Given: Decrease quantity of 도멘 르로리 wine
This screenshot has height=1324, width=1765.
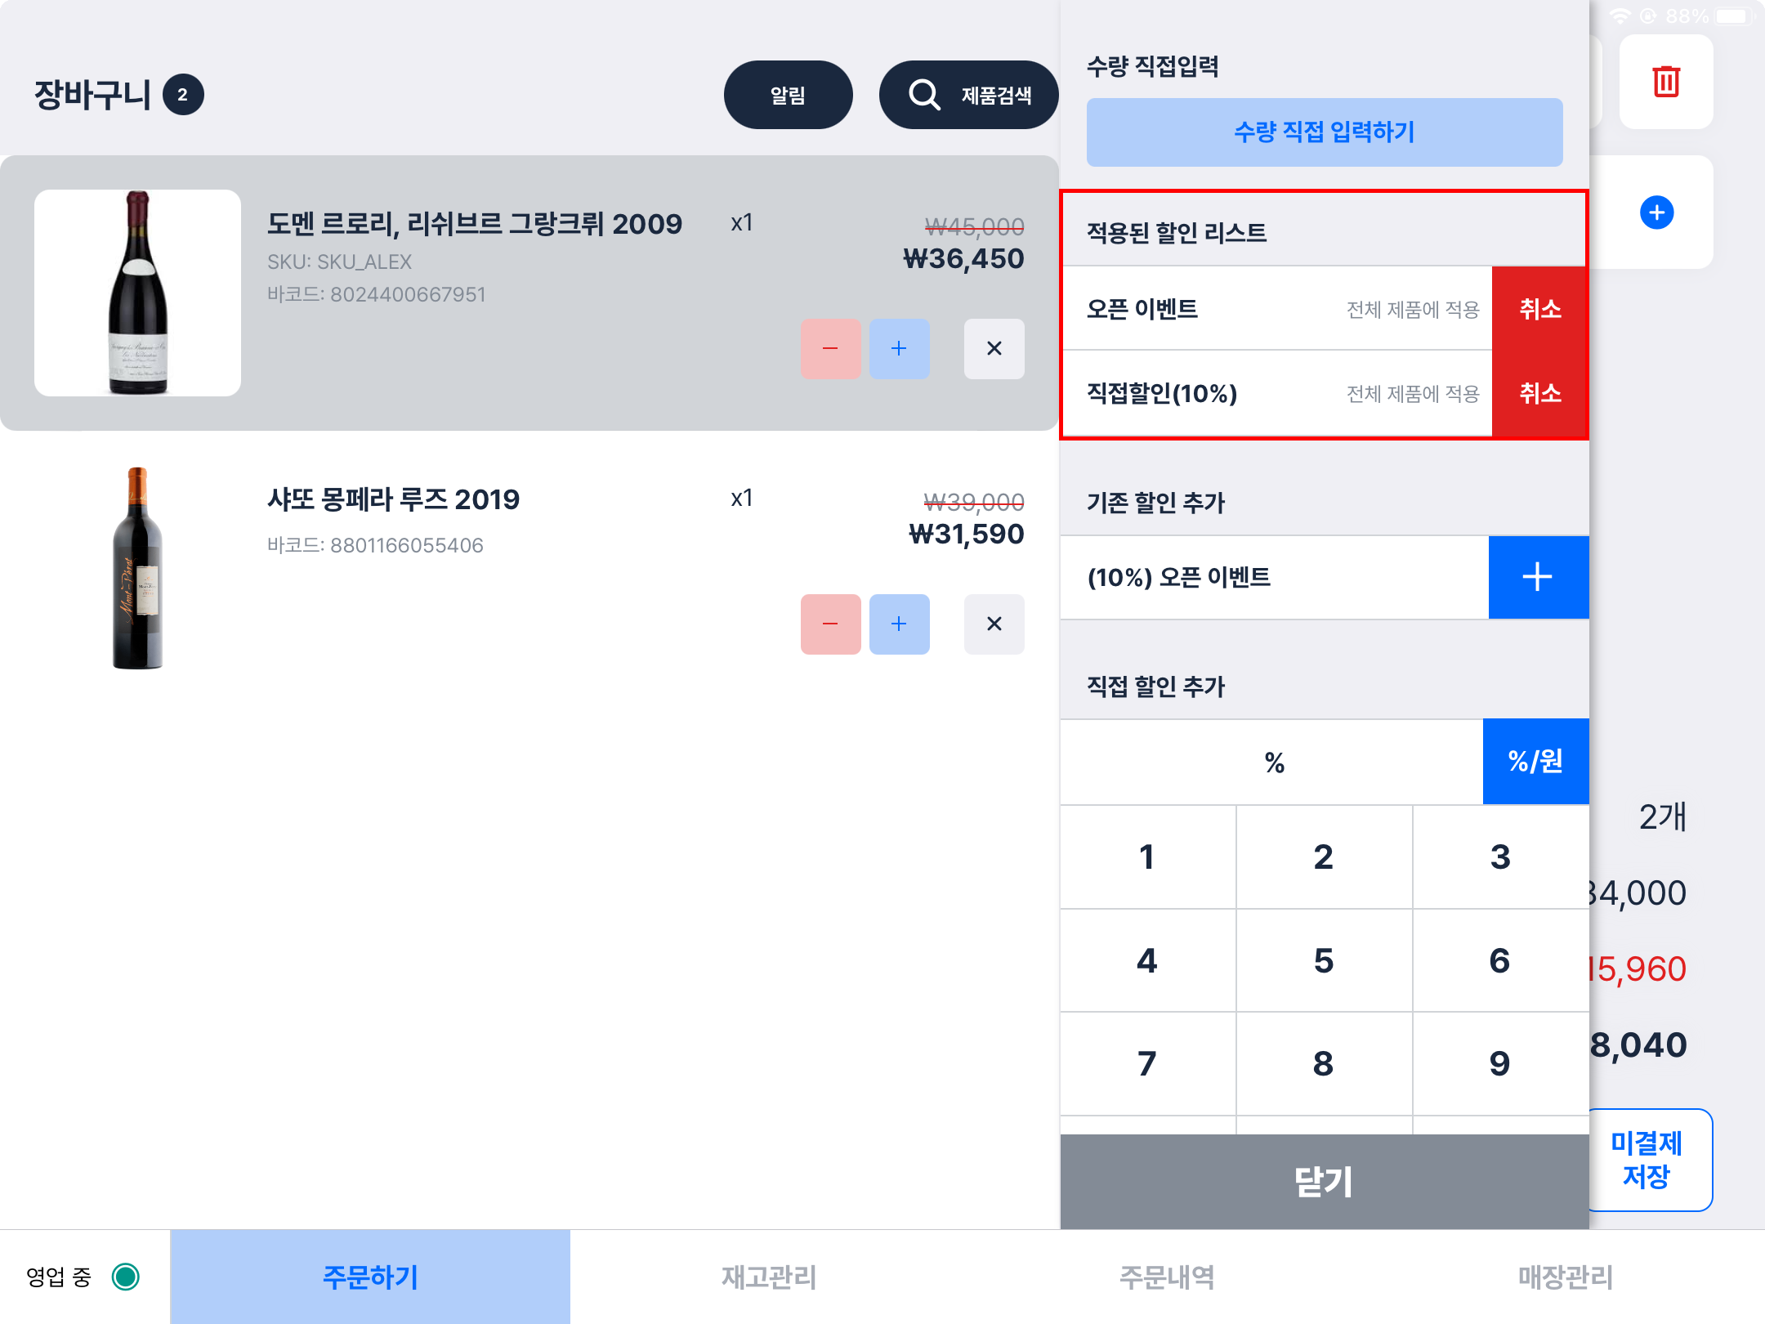Looking at the screenshot, I should tap(830, 349).
